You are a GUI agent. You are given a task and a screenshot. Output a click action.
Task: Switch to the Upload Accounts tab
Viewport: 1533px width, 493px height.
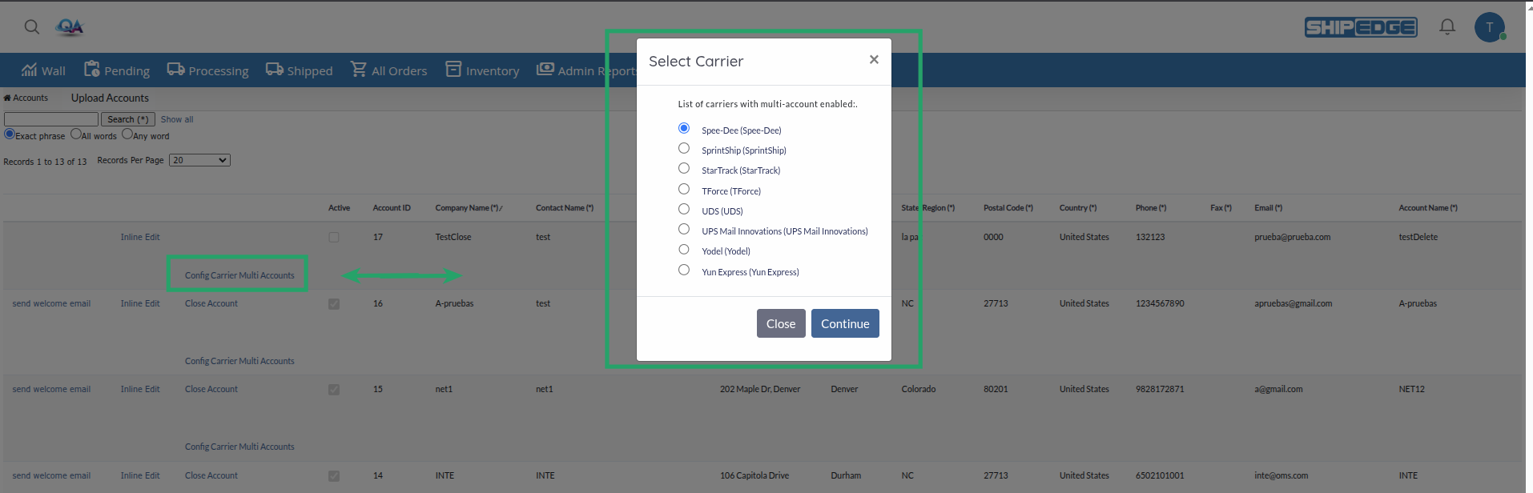110,98
